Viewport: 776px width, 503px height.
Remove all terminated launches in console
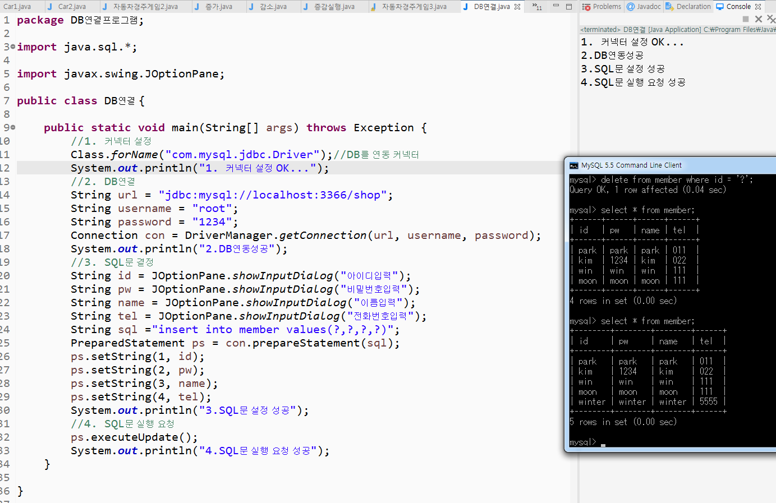(771, 19)
